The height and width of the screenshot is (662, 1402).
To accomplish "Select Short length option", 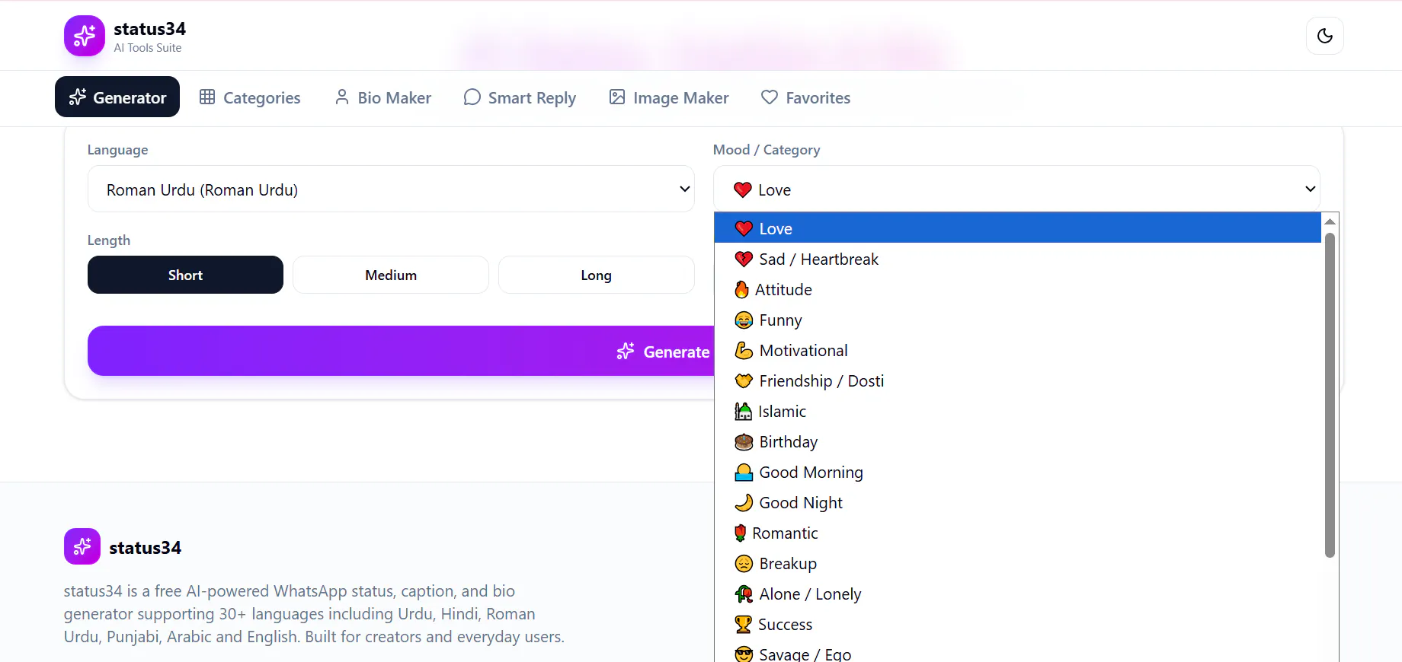I will [x=185, y=275].
